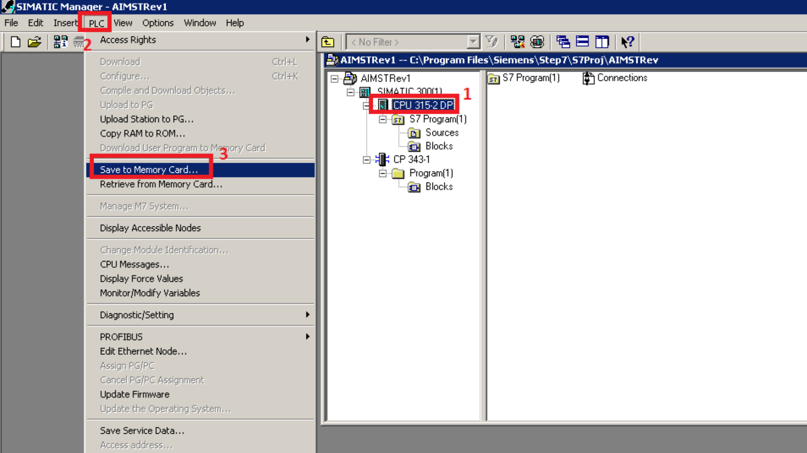Click the Tile Vertically toolbar icon
Viewport: 807px width, 453px height.
(602, 42)
